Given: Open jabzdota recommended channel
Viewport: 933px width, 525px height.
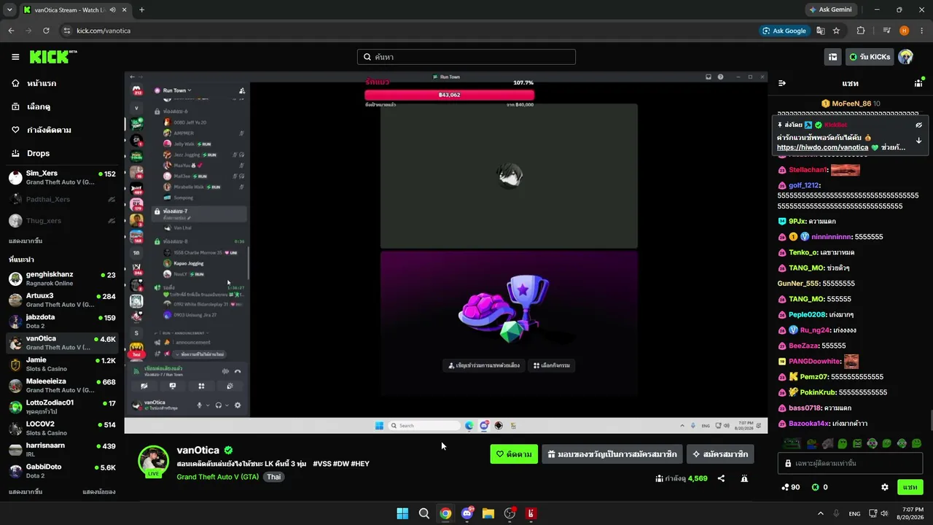Looking at the screenshot, I should coord(62,322).
